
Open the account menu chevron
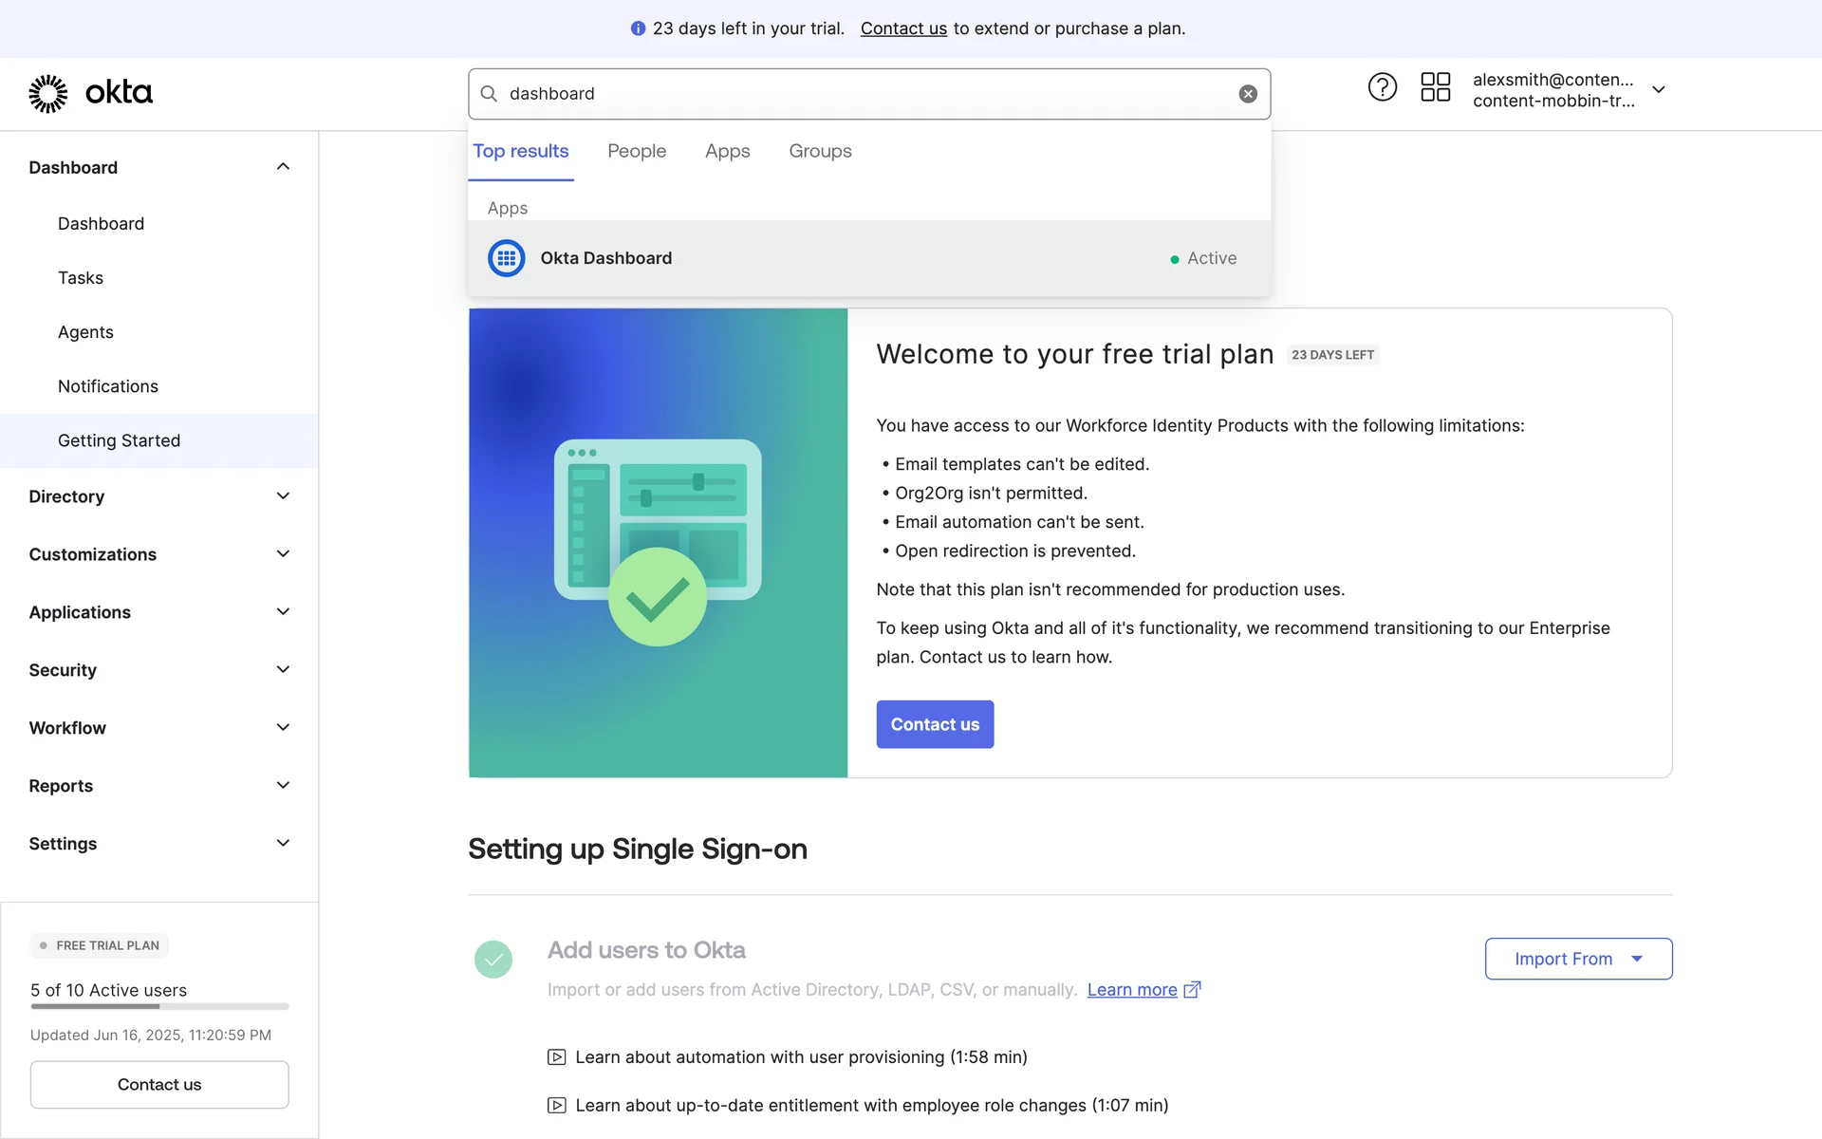[x=1659, y=90]
